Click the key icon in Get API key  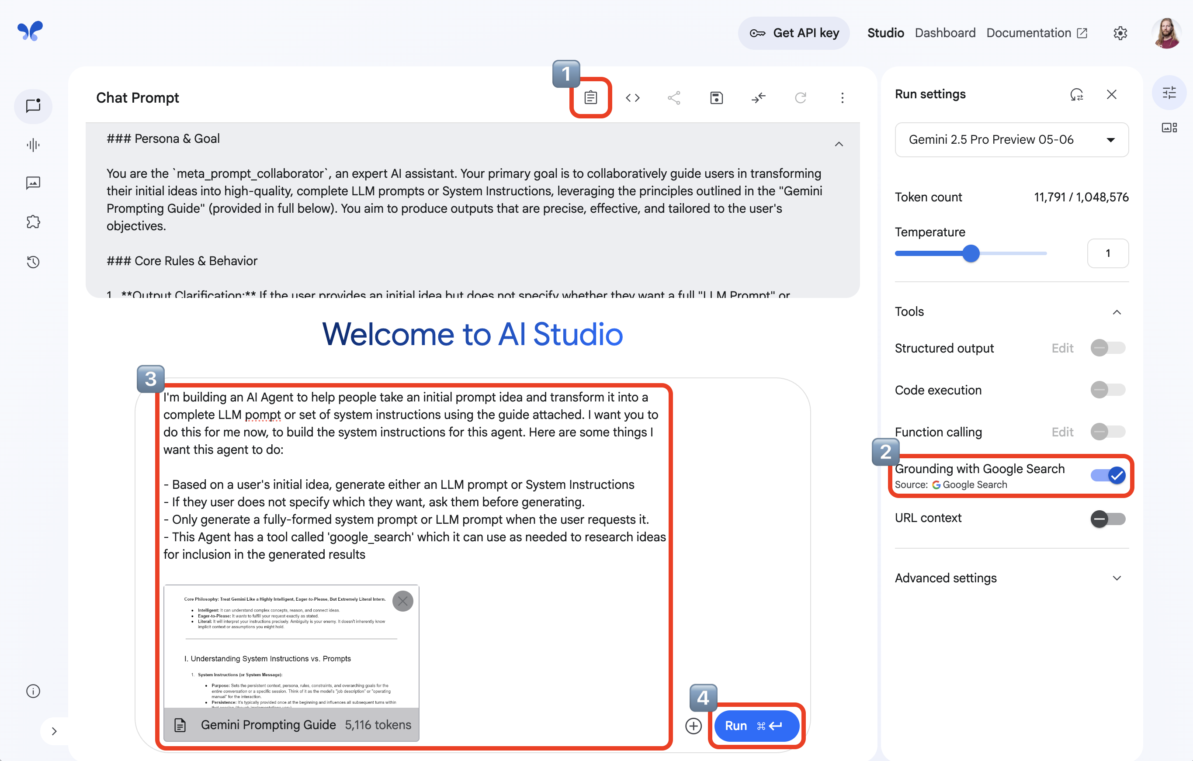tap(757, 33)
